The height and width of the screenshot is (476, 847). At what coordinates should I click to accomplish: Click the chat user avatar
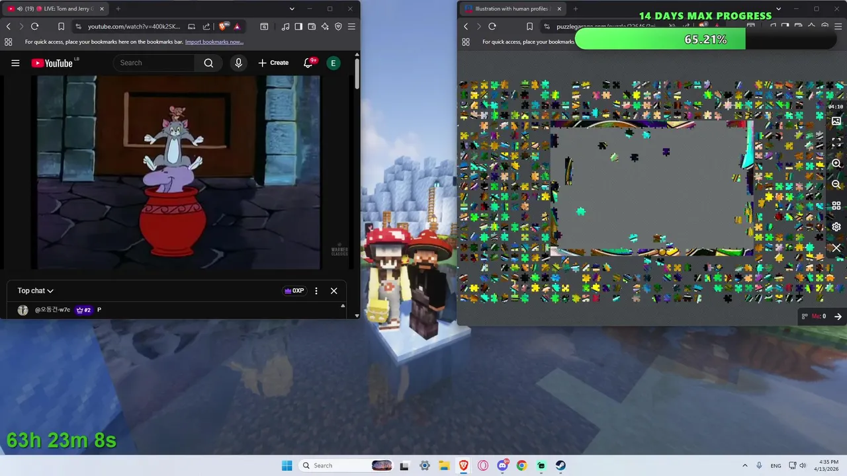(23, 310)
